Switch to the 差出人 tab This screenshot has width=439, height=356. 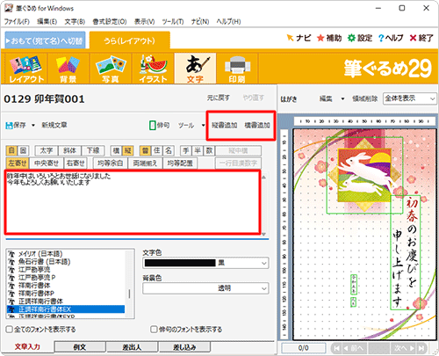[132, 347]
